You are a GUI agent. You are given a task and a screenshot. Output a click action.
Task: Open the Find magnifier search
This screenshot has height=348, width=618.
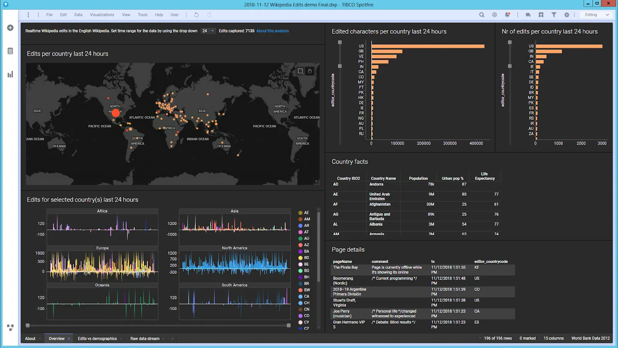(482, 15)
